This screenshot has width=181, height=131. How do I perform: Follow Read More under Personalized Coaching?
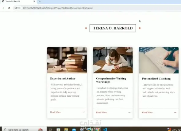[x=147, y=112]
